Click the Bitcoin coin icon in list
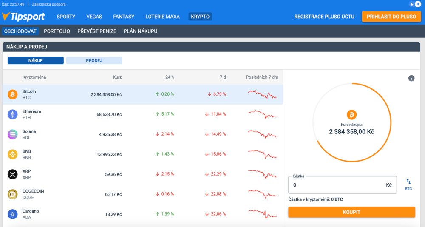 point(13,94)
